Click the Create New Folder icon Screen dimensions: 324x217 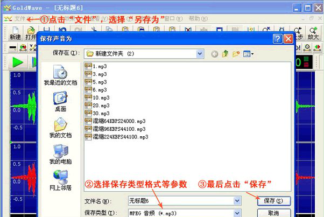[236, 54]
